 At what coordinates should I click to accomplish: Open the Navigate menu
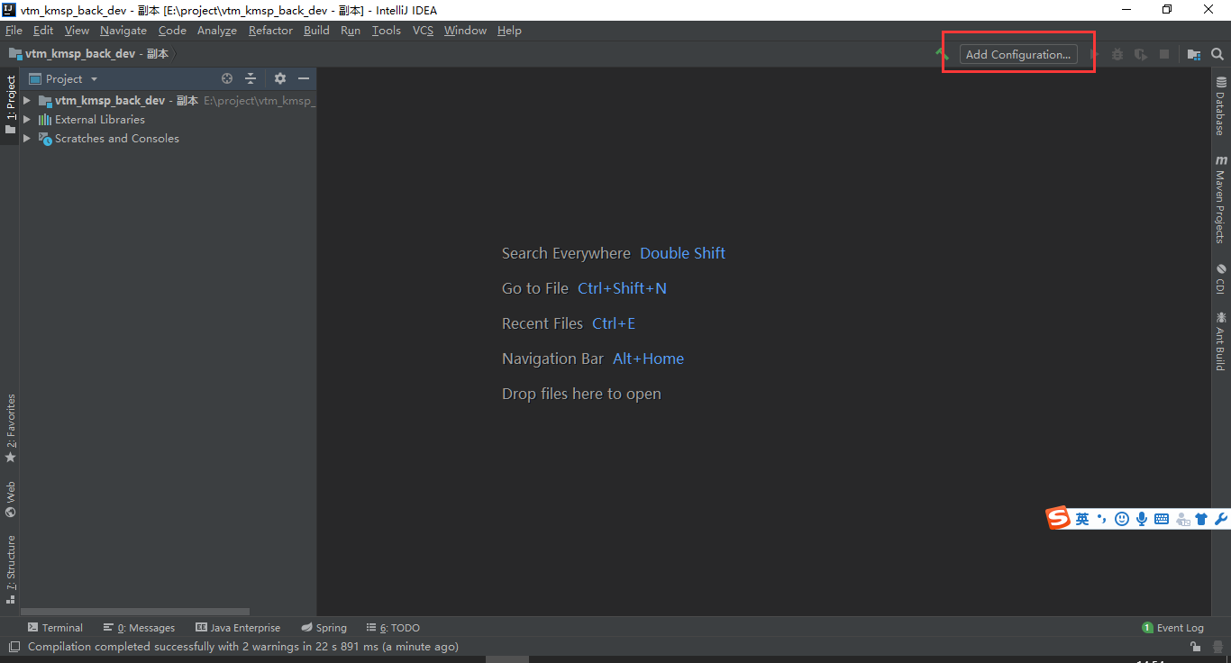coord(123,30)
